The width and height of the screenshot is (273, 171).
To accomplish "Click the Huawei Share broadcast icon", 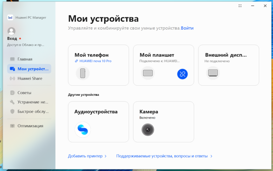I will tap(12, 78).
